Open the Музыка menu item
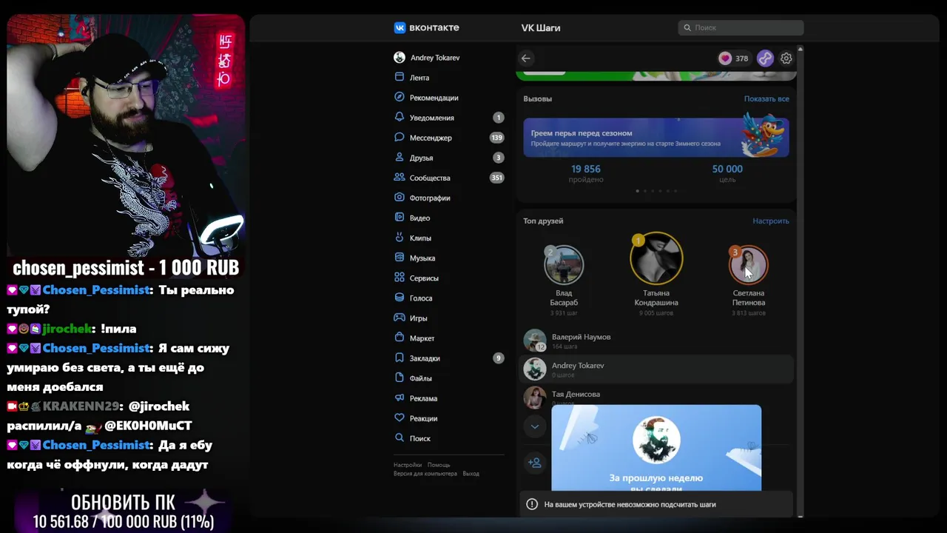947x533 pixels. (x=448, y=258)
